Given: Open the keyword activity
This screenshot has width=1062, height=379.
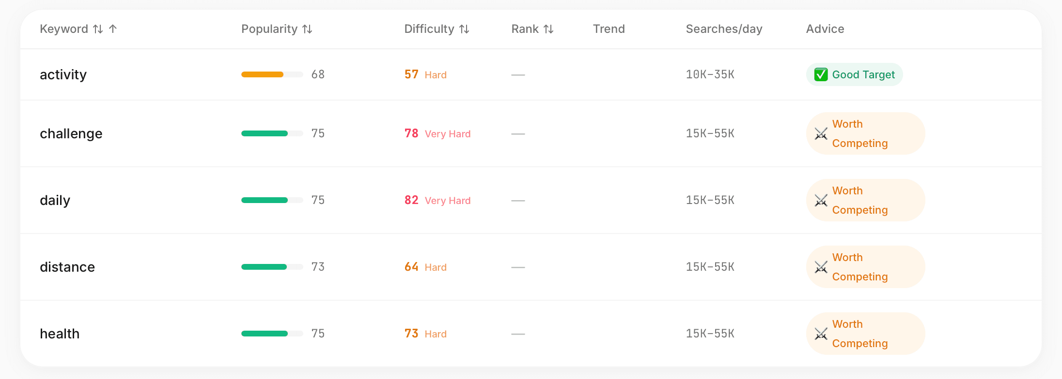Looking at the screenshot, I should 63,74.
